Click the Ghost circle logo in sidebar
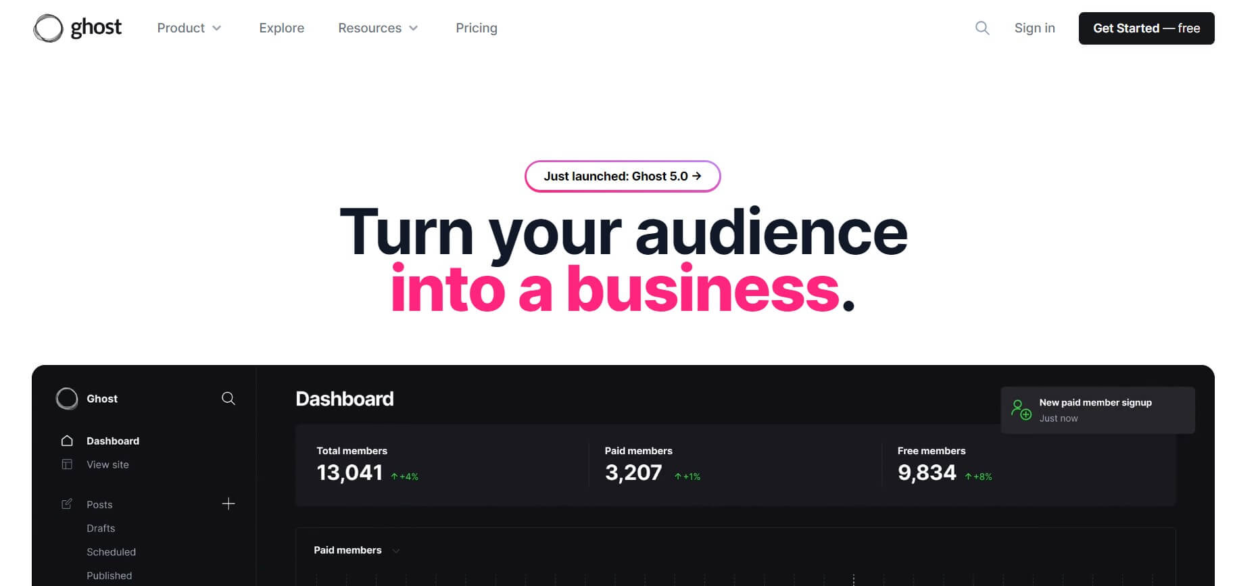This screenshot has height=586, width=1258. 67,399
